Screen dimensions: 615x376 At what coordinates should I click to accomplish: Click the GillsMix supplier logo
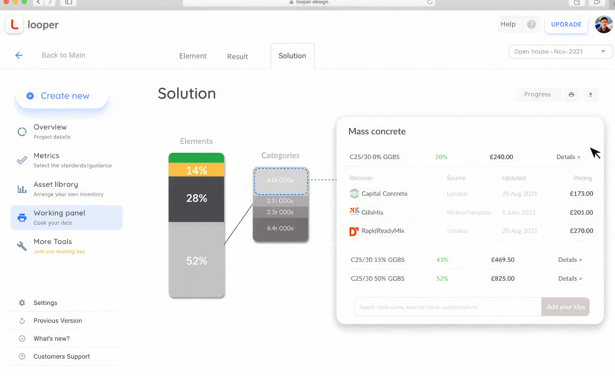click(354, 212)
